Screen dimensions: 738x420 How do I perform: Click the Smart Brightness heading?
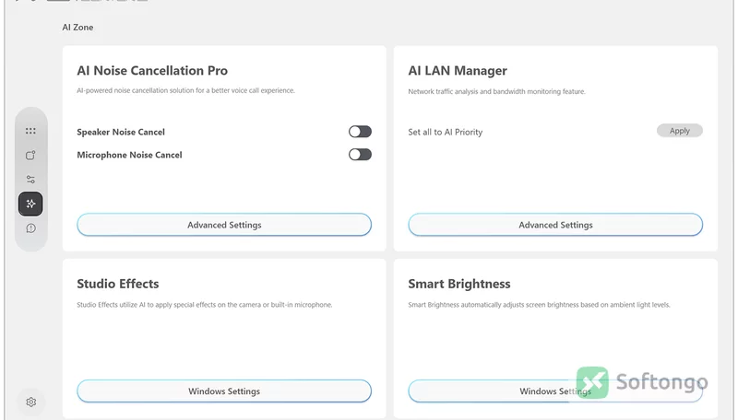pos(458,285)
